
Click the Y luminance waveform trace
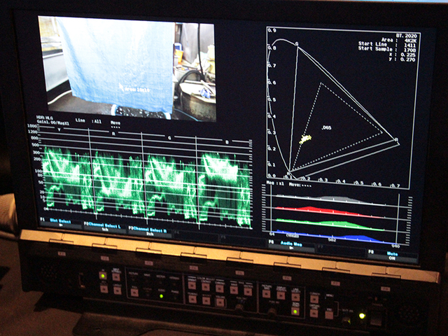(67, 178)
